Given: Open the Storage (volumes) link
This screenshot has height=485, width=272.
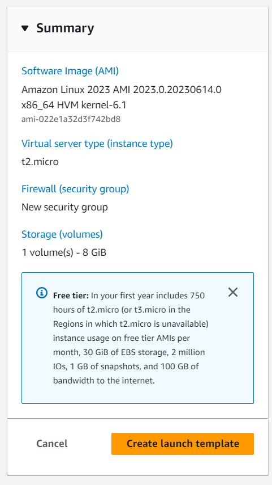Looking at the screenshot, I should tap(62, 234).
